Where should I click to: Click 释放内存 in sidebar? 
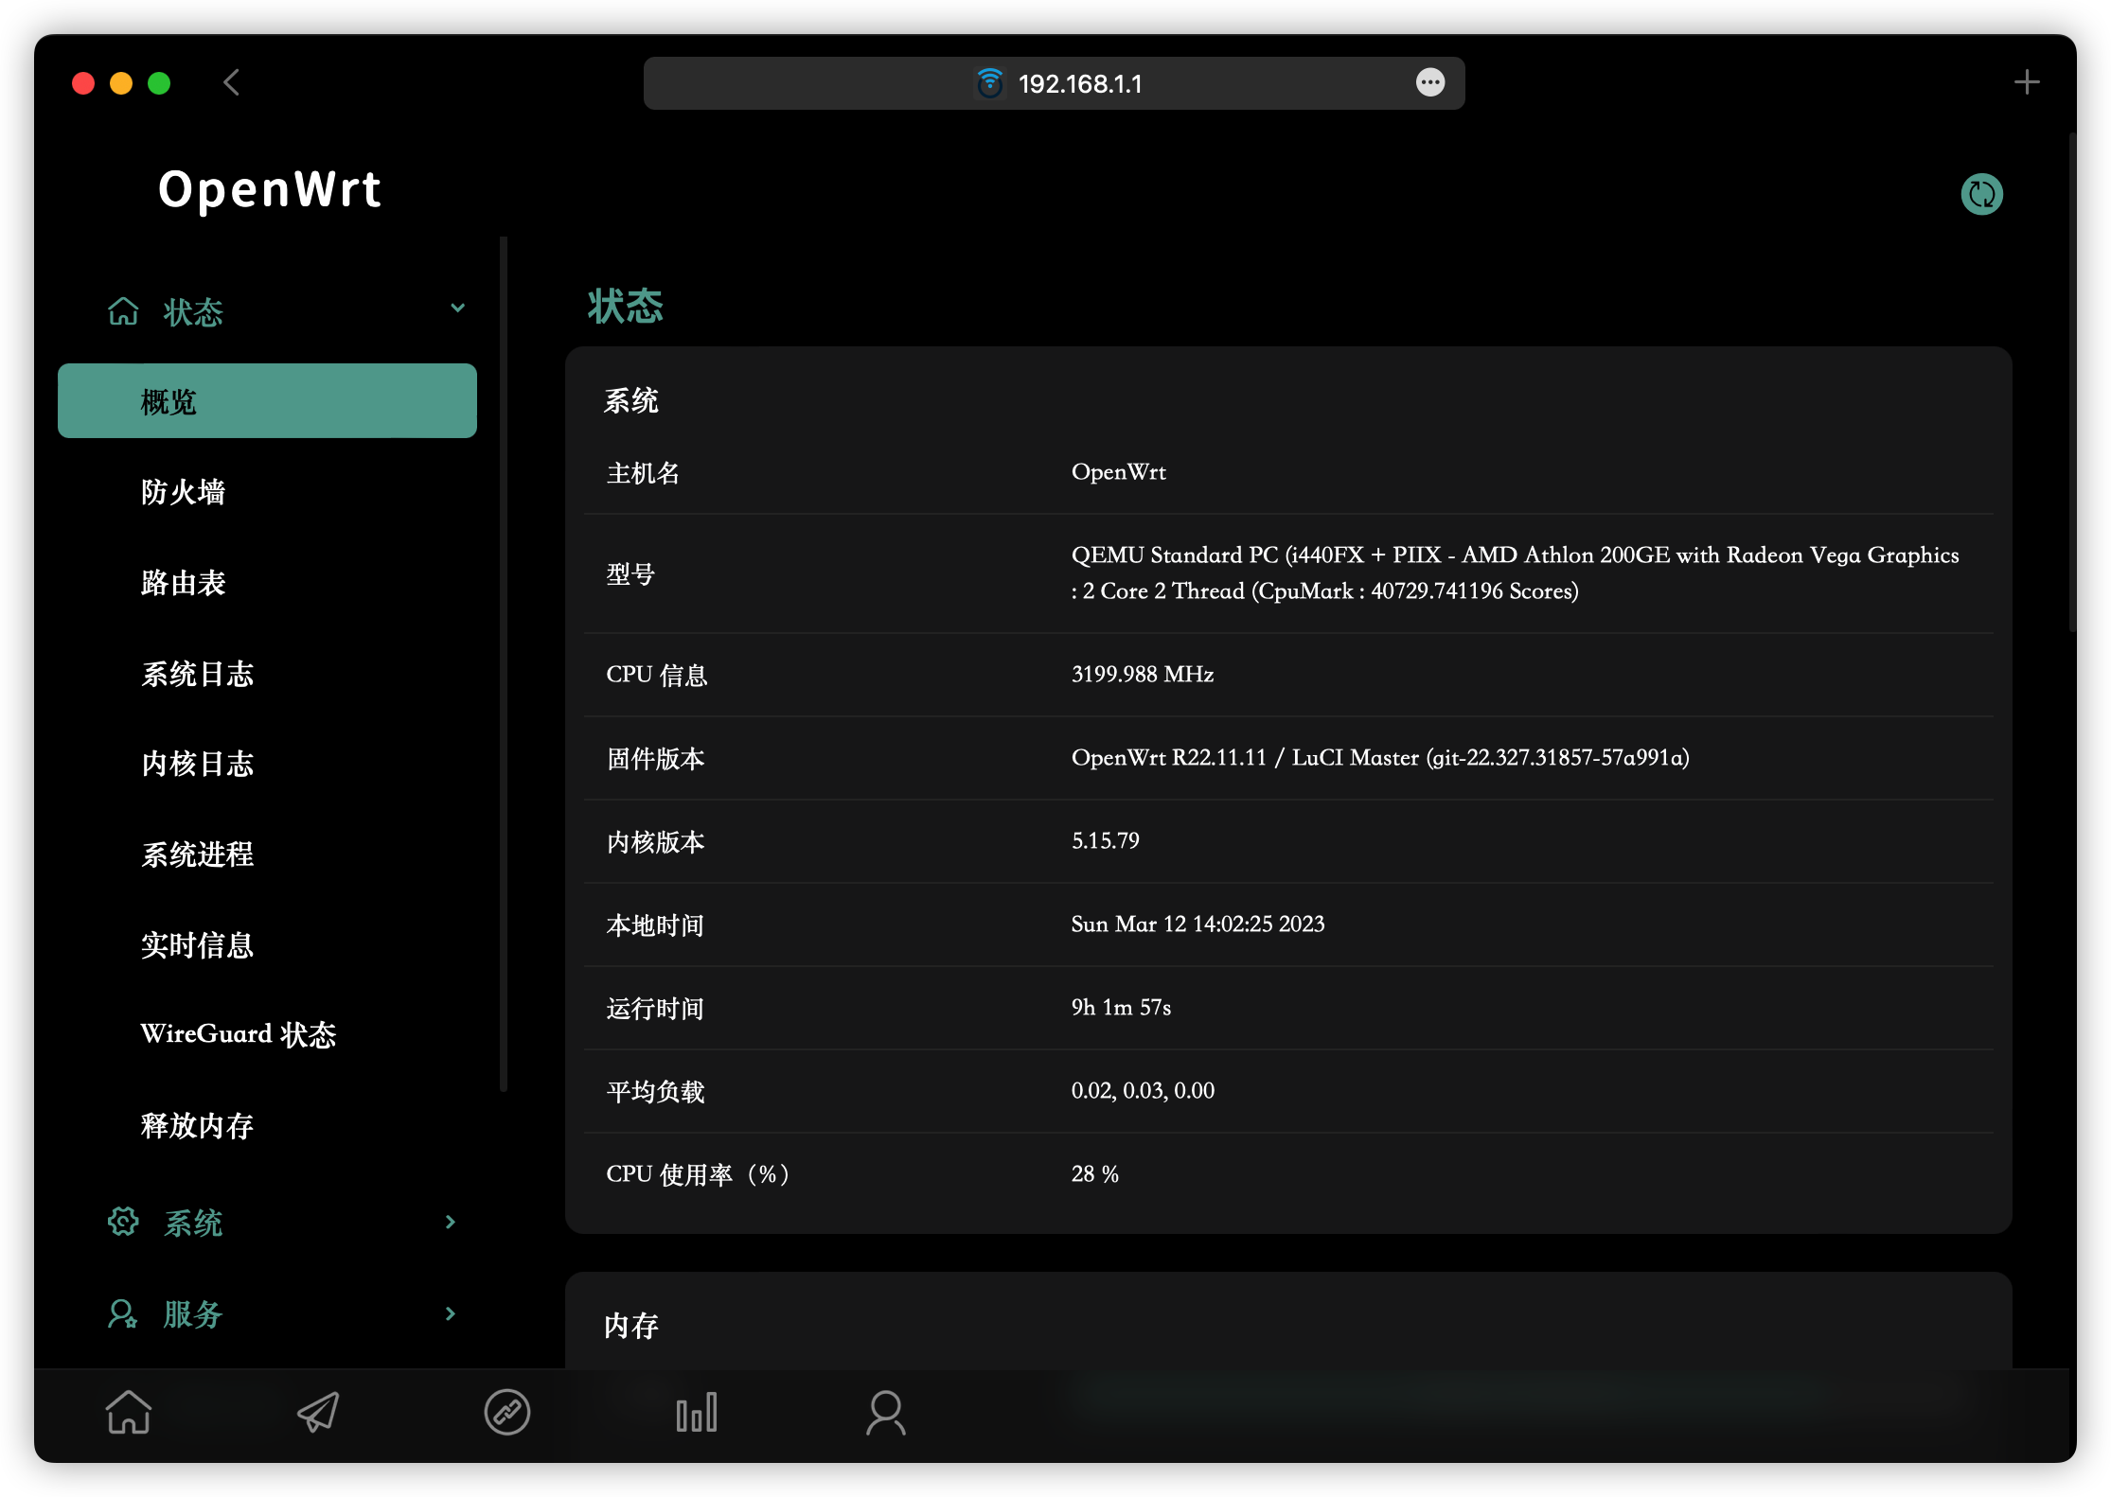[197, 1126]
